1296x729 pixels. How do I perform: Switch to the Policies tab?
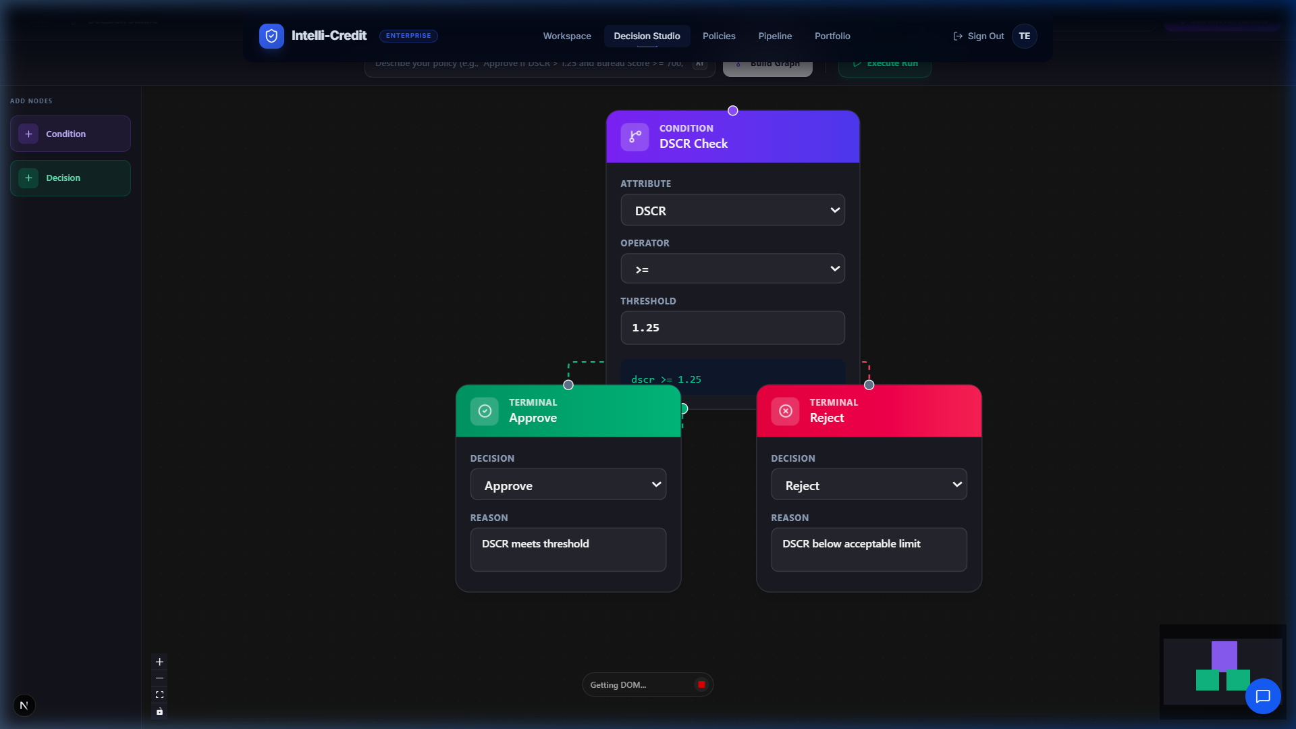point(718,36)
